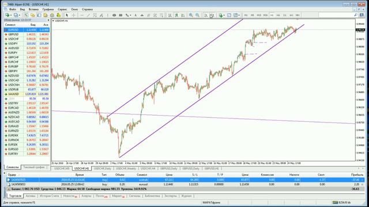Open the Сервис menu
Viewport: 369px width, 207px height.
coord(62,9)
